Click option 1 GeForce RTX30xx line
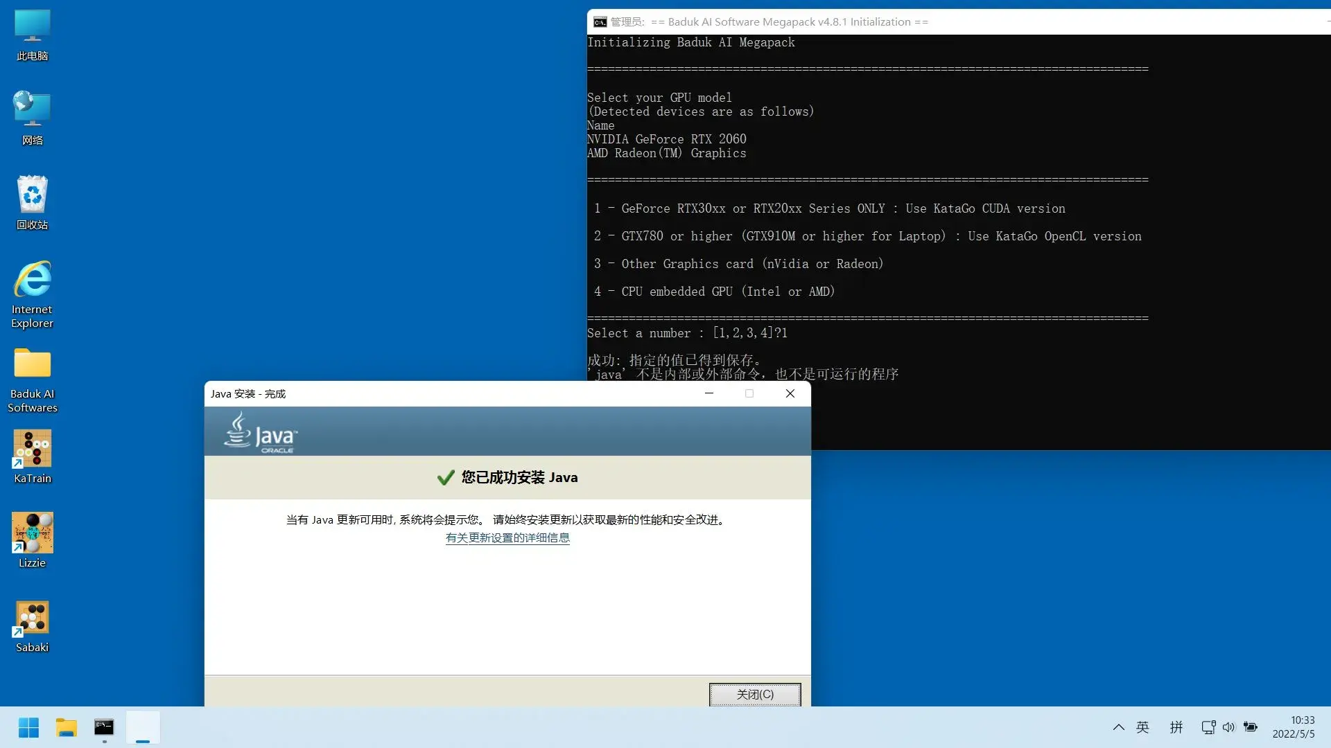This screenshot has width=1331, height=748. coord(830,208)
